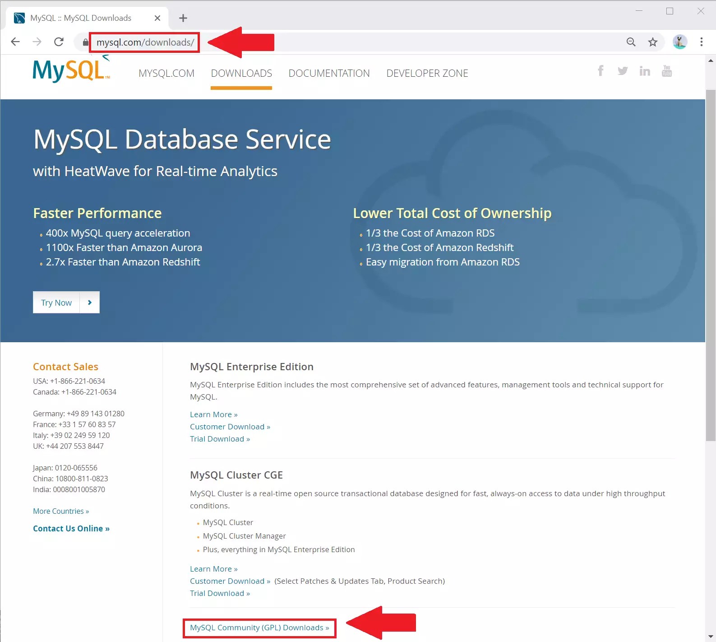The height and width of the screenshot is (642, 716).
Task: Click the page vertical scrollbar thumb
Action: (711, 265)
